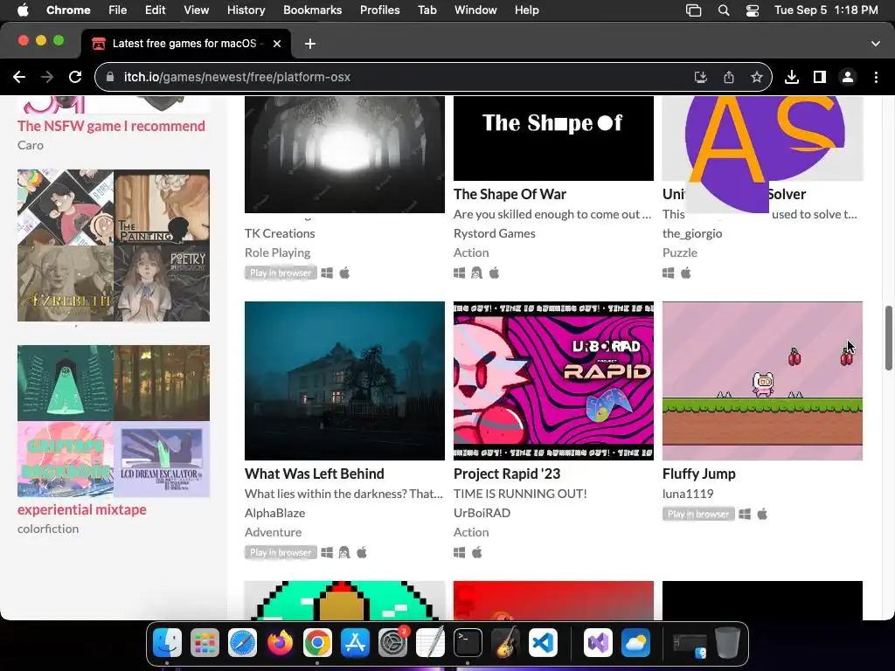Click Play in browser under What Was Left Behind
The width and height of the screenshot is (895, 671).
pyautogui.click(x=281, y=552)
